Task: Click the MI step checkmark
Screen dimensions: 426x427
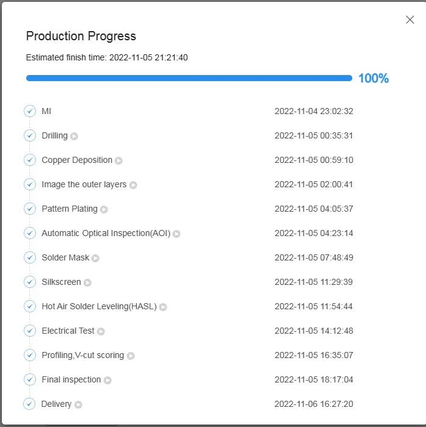Action: [30, 111]
